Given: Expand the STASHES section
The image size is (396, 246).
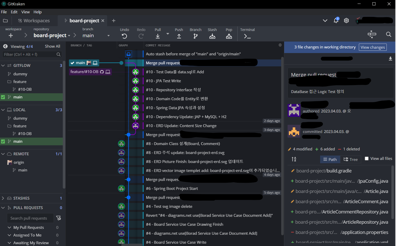Looking at the screenshot, I should [3, 198].
